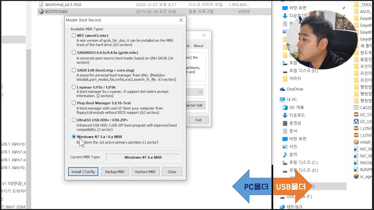
Task: Click the left pane vertical scrollbar
Action: [29, 128]
